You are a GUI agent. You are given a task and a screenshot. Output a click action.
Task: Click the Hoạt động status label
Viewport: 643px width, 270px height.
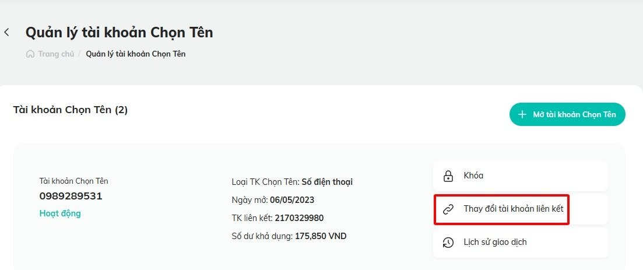coord(60,213)
